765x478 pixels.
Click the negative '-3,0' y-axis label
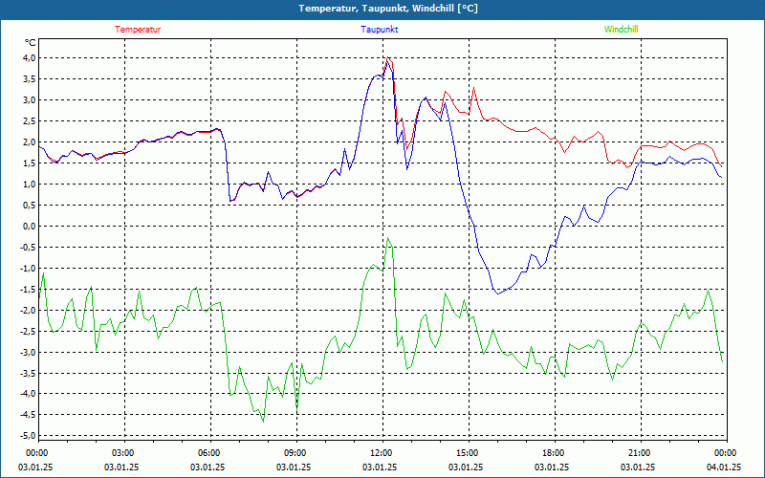coord(29,352)
